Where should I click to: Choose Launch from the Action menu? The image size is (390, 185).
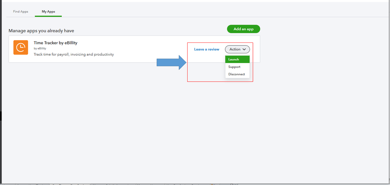tap(237, 60)
